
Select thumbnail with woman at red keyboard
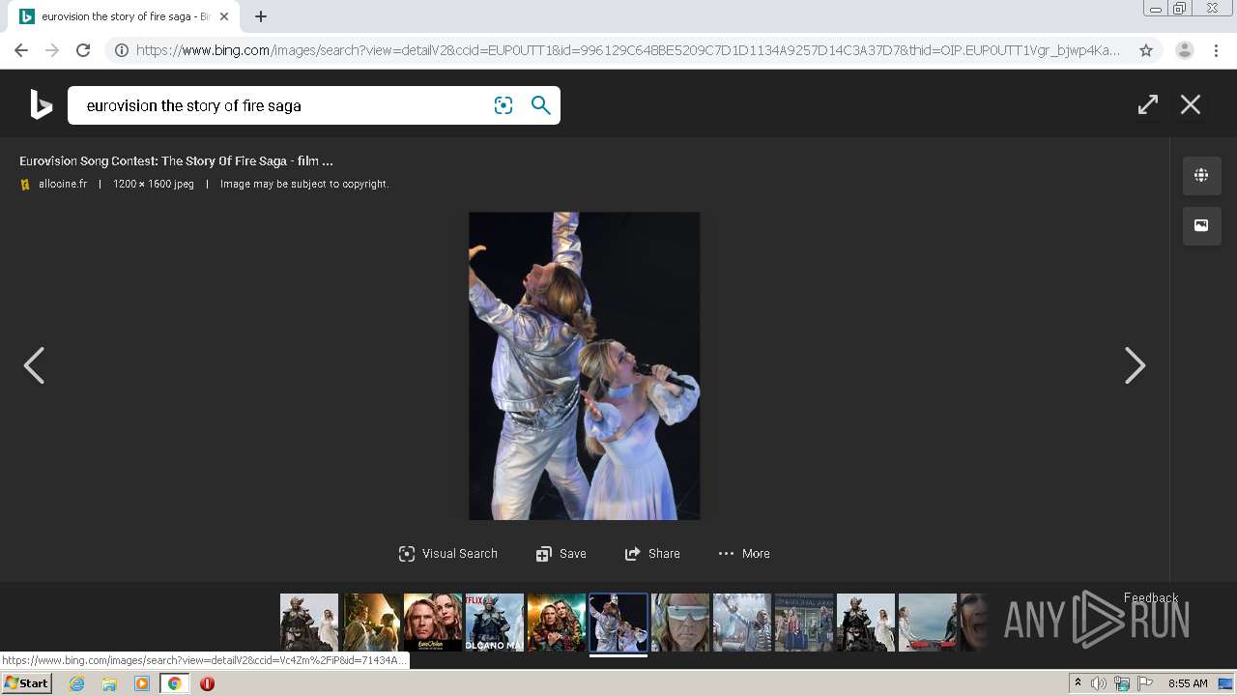point(928,623)
